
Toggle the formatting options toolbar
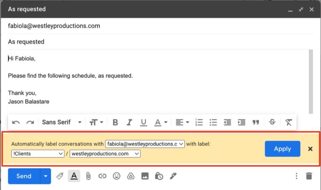pos(74,176)
